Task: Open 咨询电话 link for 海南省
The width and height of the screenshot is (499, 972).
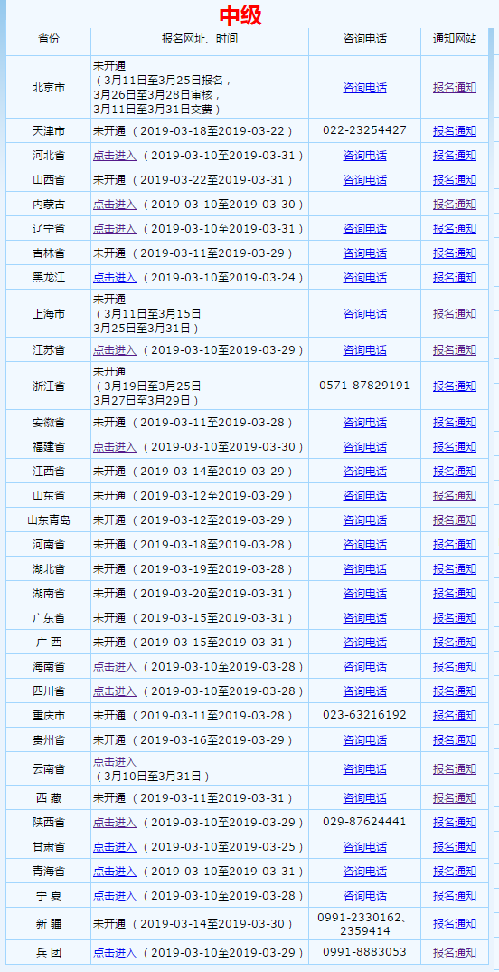Action: click(x=364, y=667)
